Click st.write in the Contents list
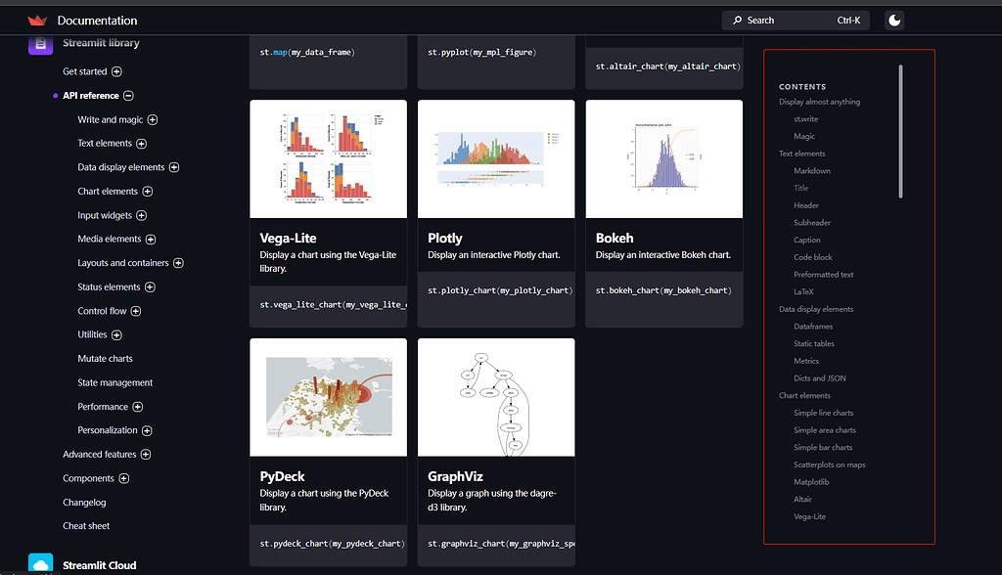1002x575 pixels. (x=804, y=118)
